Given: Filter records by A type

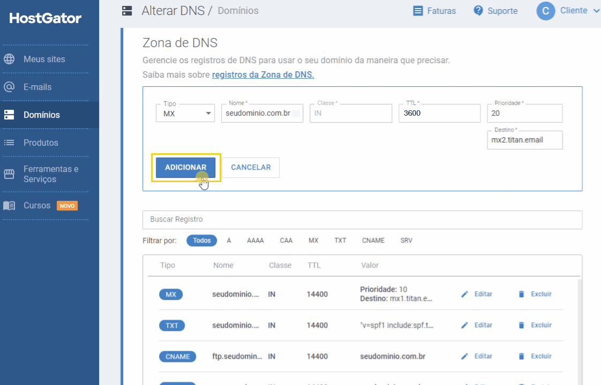Looking at the screenshot, I should (229, 240).
